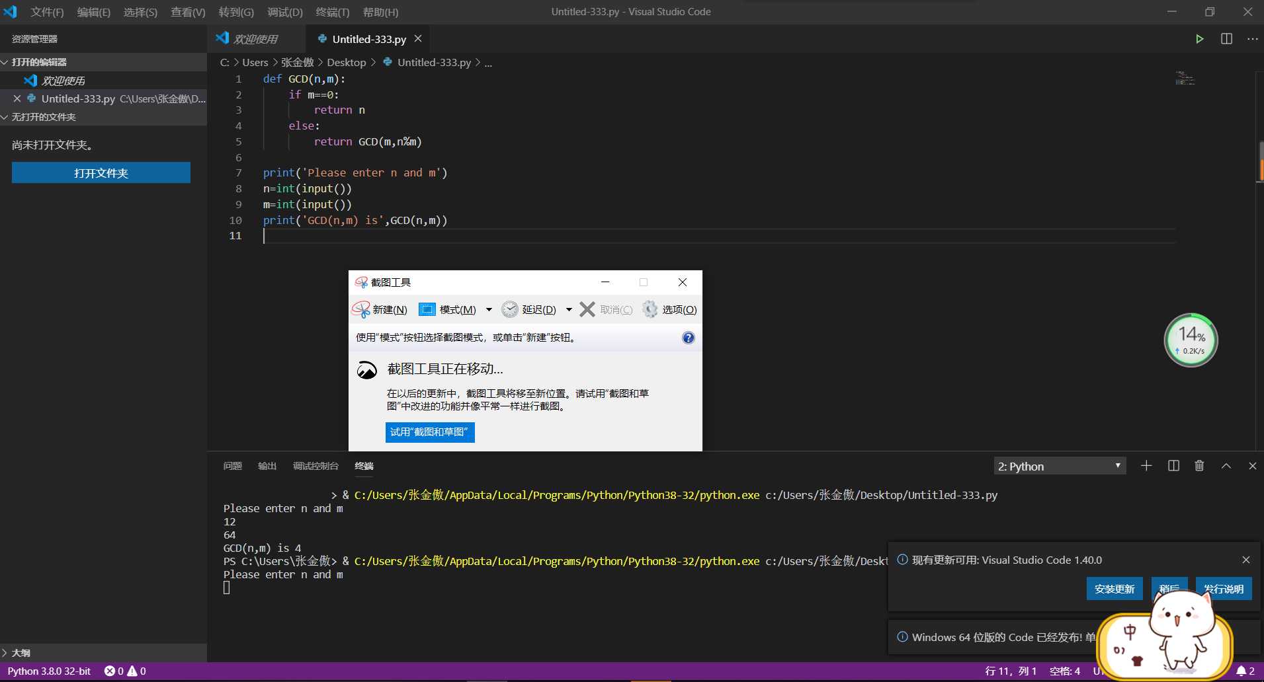Open notifications bell in status bar
Viewport: 1264px width, 682px height.
tap(1245, 671)
